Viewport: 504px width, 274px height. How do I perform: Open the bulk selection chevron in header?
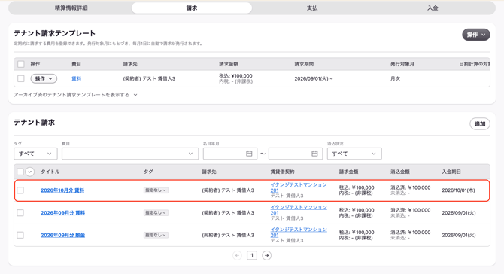(29, 172)
